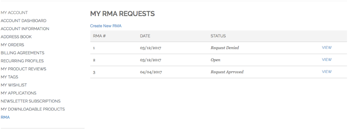
Task: Open Newsletter Subscriptions settings
Action: coord(31,101)
